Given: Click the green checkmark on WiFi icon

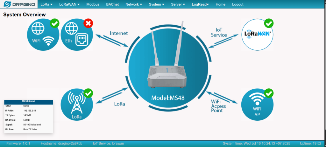Looking at the screenshot, I should (55, 23).
